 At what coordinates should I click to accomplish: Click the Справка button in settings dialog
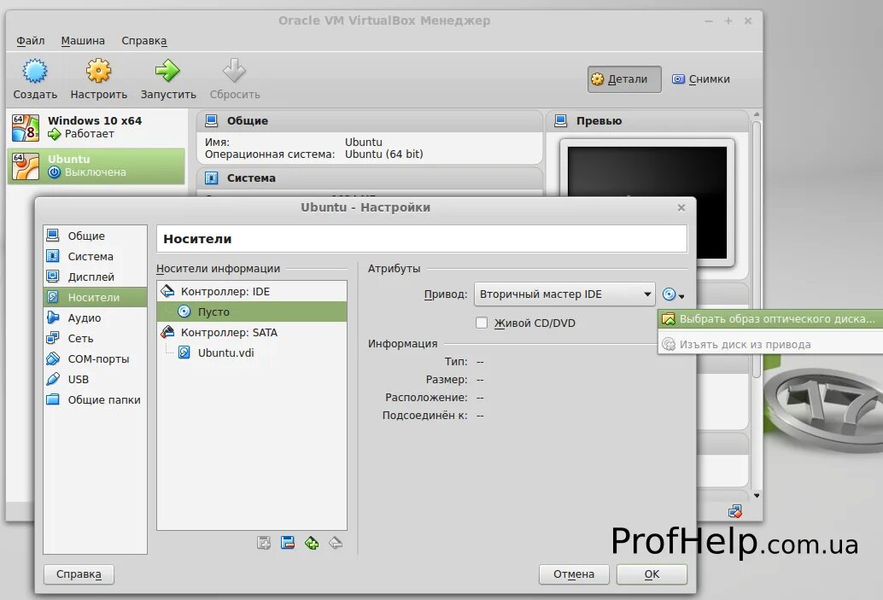click(79, 574)
